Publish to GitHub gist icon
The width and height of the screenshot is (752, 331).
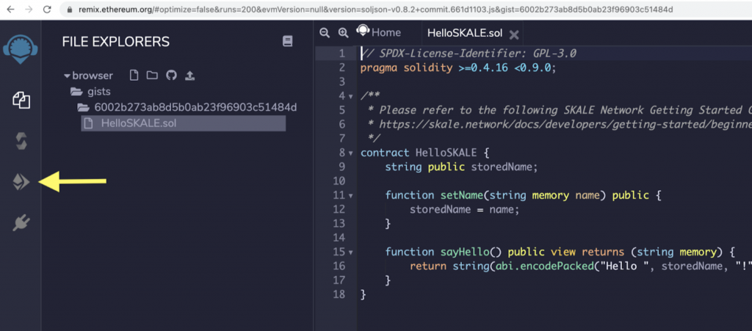coord(171,75)
